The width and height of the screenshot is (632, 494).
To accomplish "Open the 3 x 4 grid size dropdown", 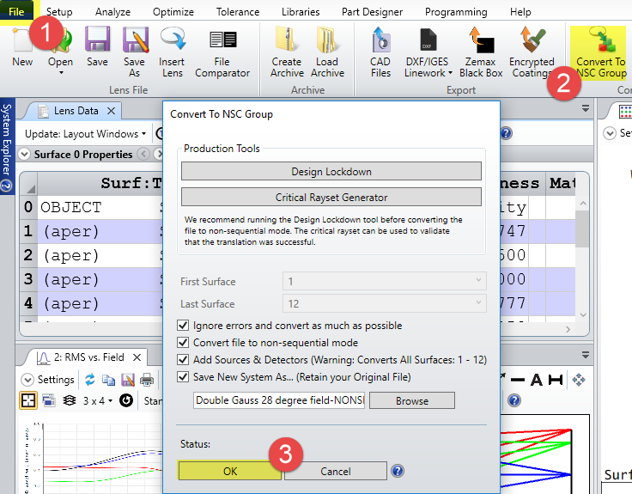I will tap(98, 401).
